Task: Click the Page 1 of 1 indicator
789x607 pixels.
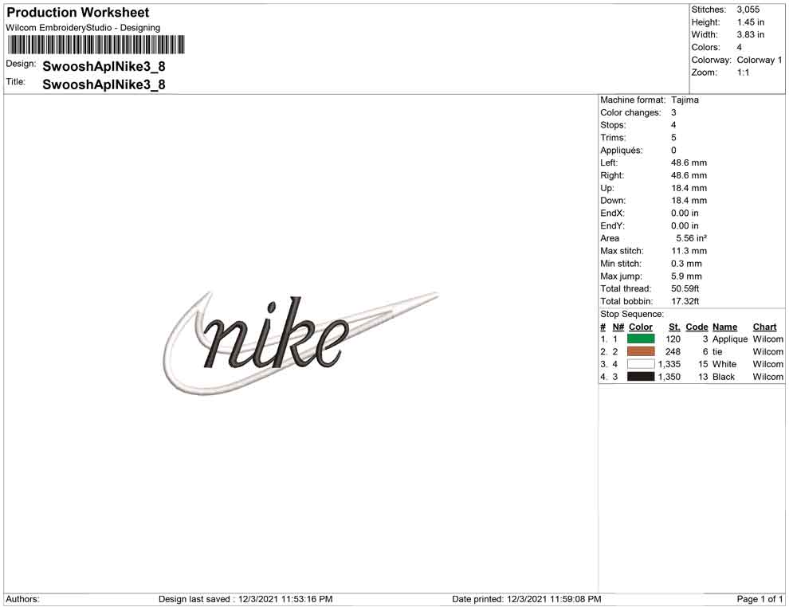Action: point(760,599)
